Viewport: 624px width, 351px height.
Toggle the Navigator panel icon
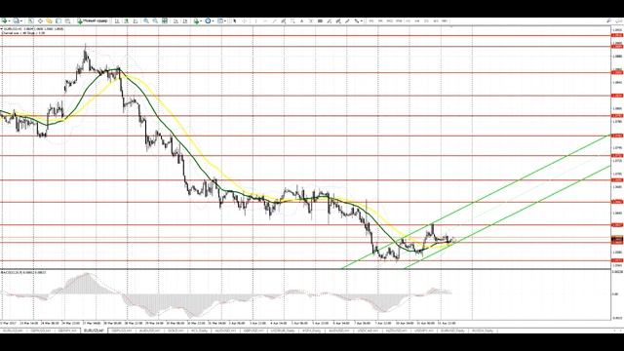point(49,20)
